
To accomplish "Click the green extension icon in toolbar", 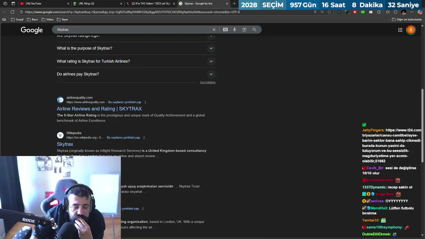I will (363, 12).
